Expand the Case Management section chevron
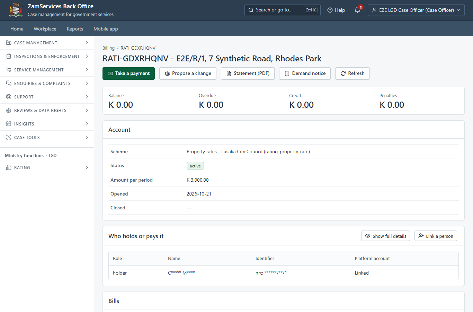Screen dimensions: 473x312 [x=87, y=43]
